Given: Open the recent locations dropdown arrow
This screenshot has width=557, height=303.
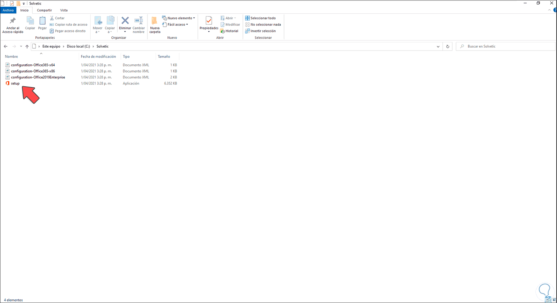Looking at the screenshot, I should tap(21, 46).
